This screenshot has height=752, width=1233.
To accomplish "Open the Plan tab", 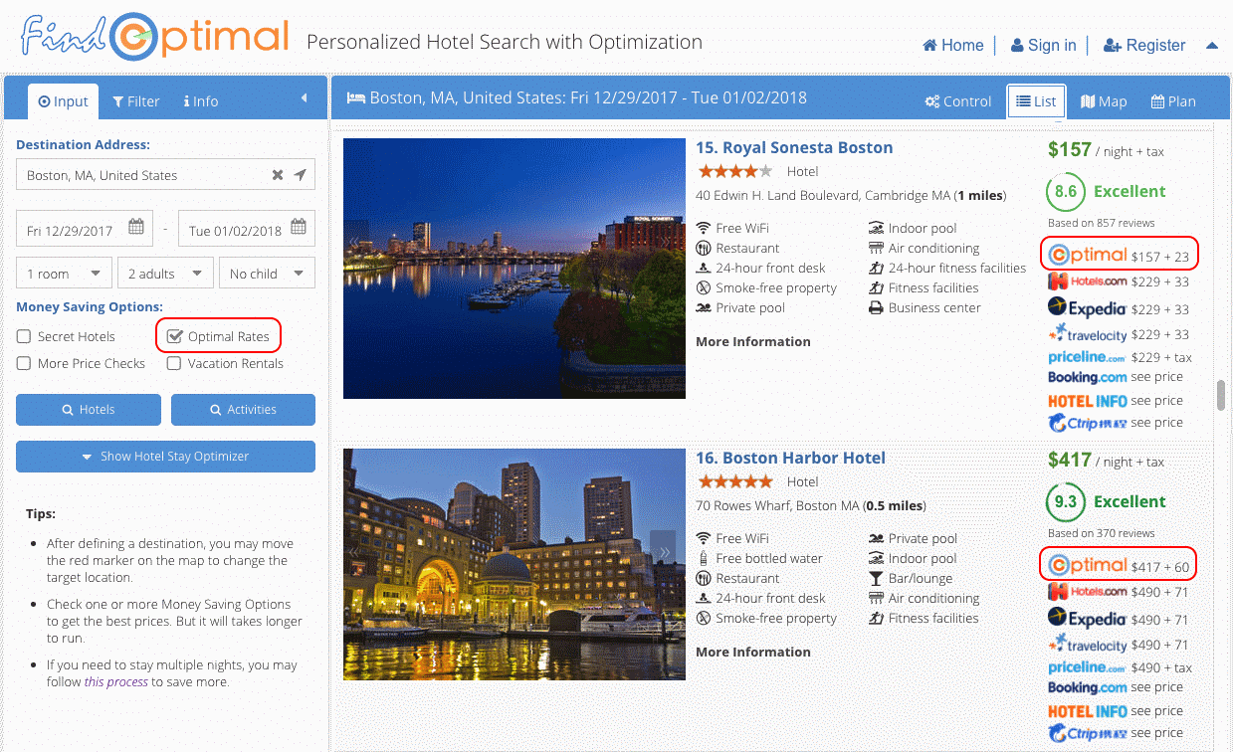I will (x=1173, y=100).
